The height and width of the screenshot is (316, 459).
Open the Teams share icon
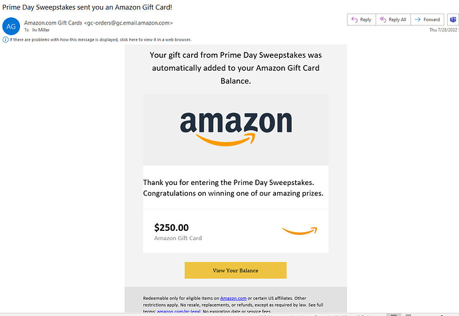[x=452, y=20]
